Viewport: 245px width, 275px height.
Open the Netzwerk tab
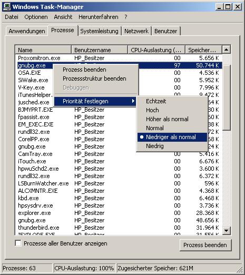pos(136,31)
